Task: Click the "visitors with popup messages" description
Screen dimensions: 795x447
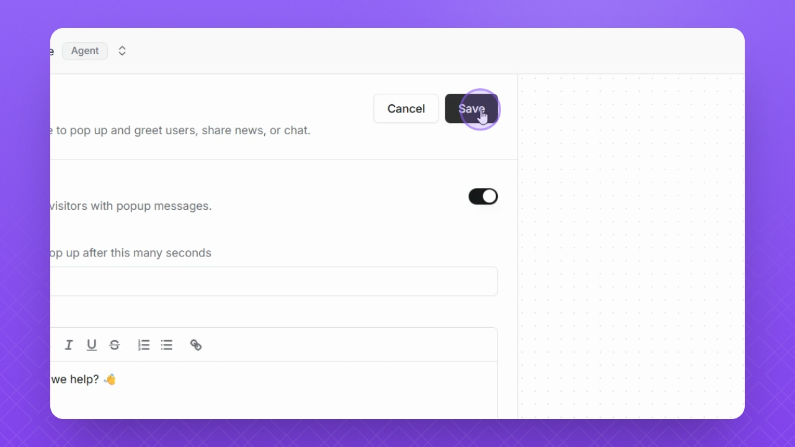Action: pos(131,205)
